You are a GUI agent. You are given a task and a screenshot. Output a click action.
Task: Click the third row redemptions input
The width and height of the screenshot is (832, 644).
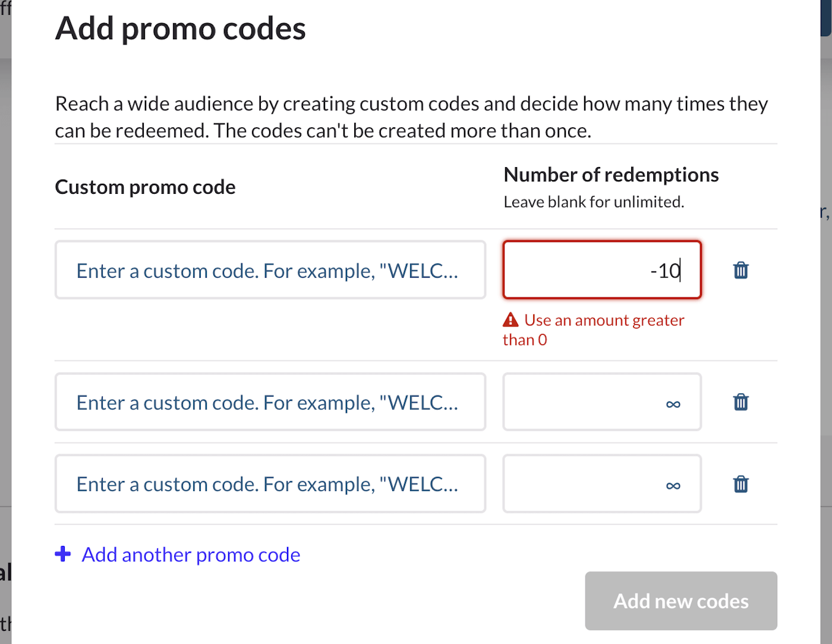click(601, 484)
